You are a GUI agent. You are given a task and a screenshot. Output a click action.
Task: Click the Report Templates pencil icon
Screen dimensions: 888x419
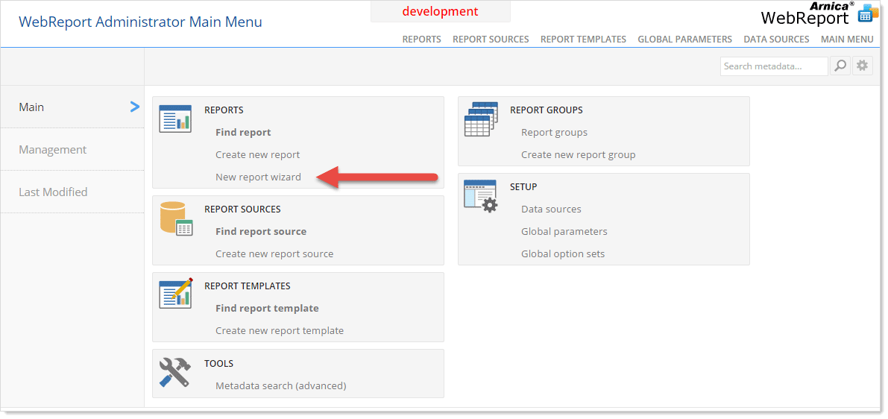[175, 294]
